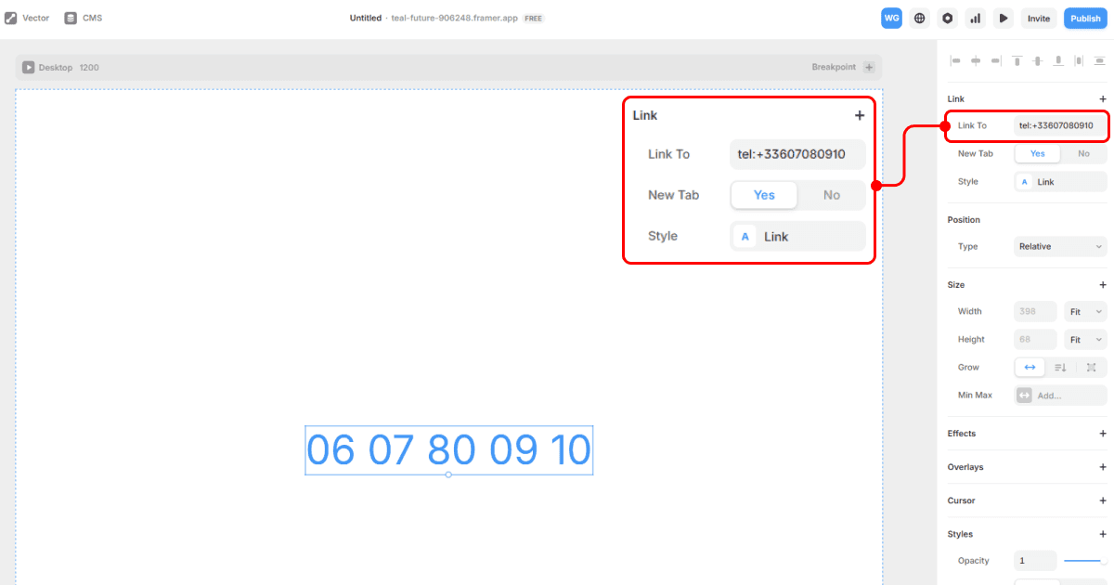The image size is (1114, 585).
Task: Adjust the Opacity slider
Action: (1085, 561)
